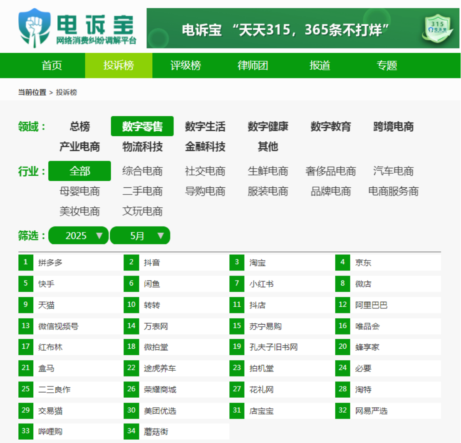
Task: Filter by 金融科技 domain
Action: (x=205, y=147)
